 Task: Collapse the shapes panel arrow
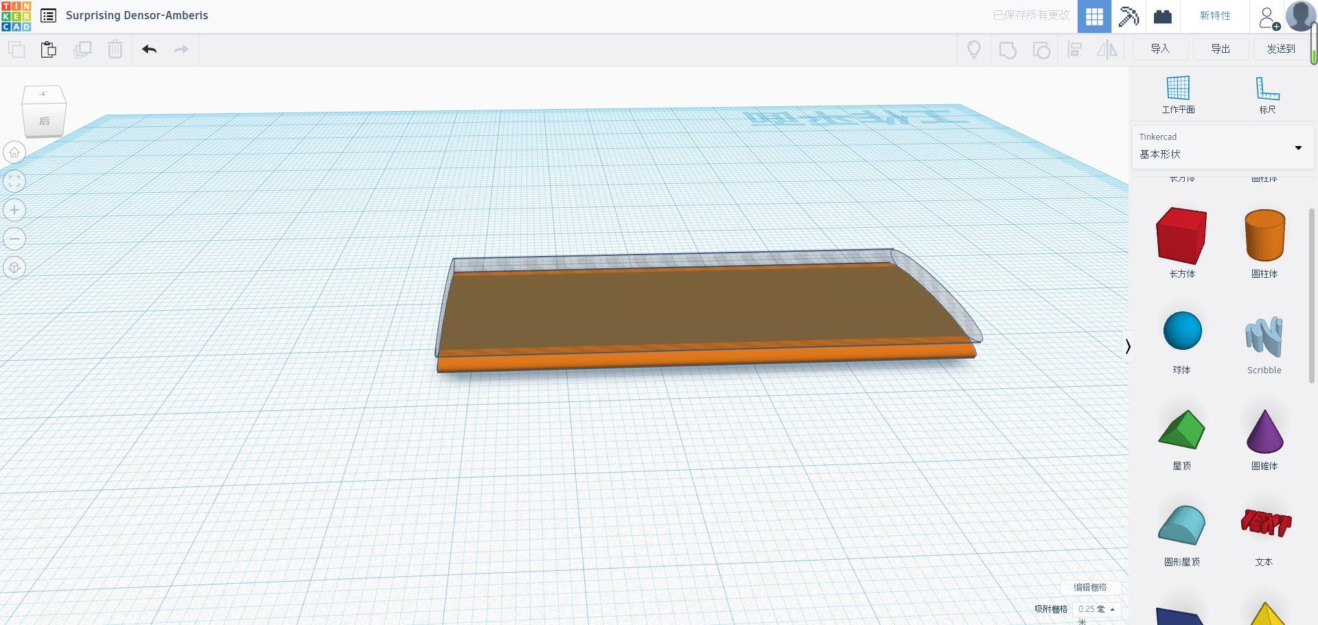[x=1127, y=346]
